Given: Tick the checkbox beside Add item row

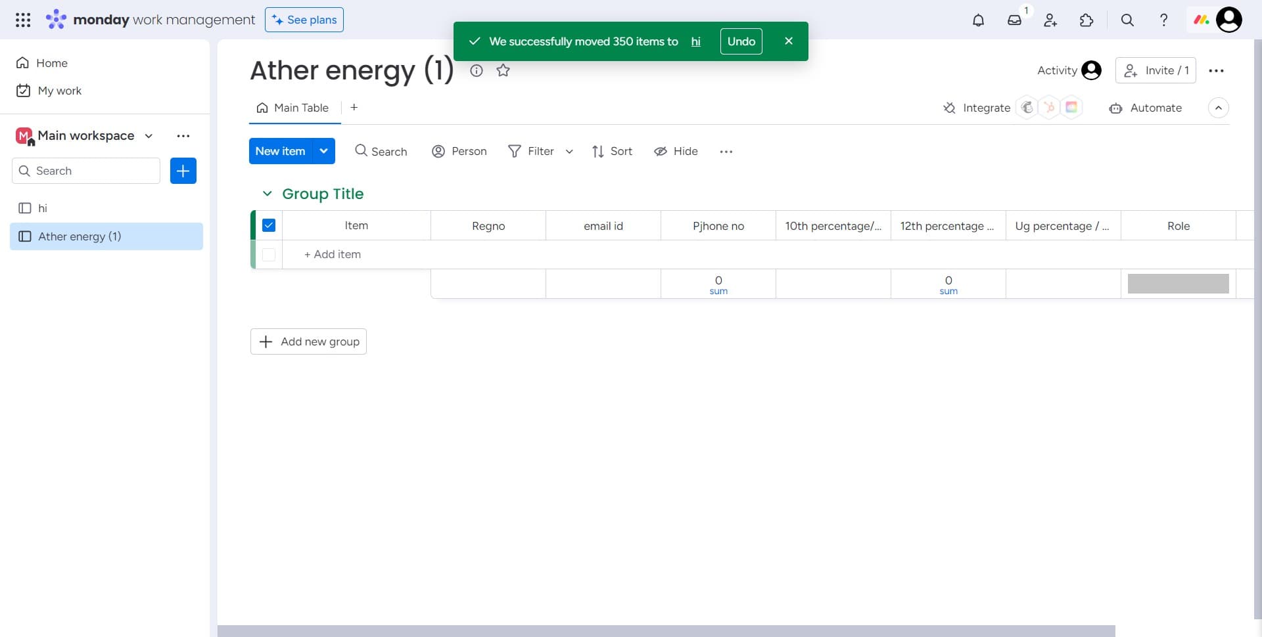Looking at the screenshot, I should point(269,255).
